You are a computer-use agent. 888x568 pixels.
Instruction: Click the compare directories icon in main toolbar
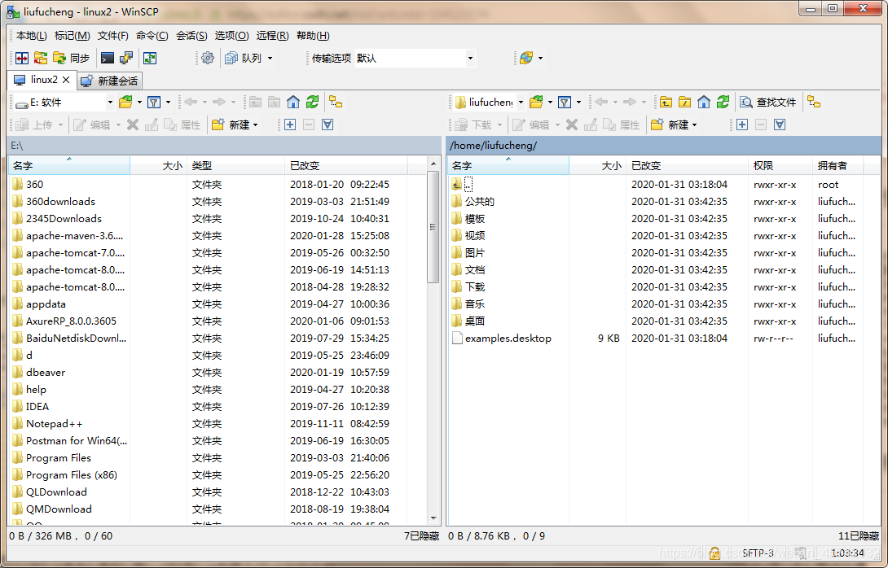click(x=22, y=59)
